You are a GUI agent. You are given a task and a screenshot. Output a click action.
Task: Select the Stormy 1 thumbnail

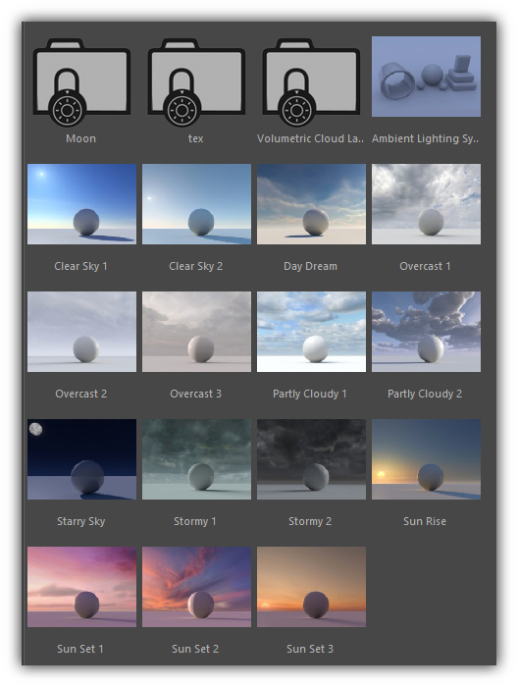196,459
